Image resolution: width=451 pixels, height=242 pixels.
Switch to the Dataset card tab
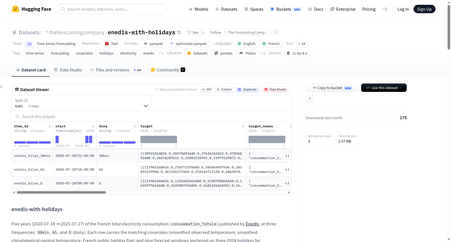[31, 70]
